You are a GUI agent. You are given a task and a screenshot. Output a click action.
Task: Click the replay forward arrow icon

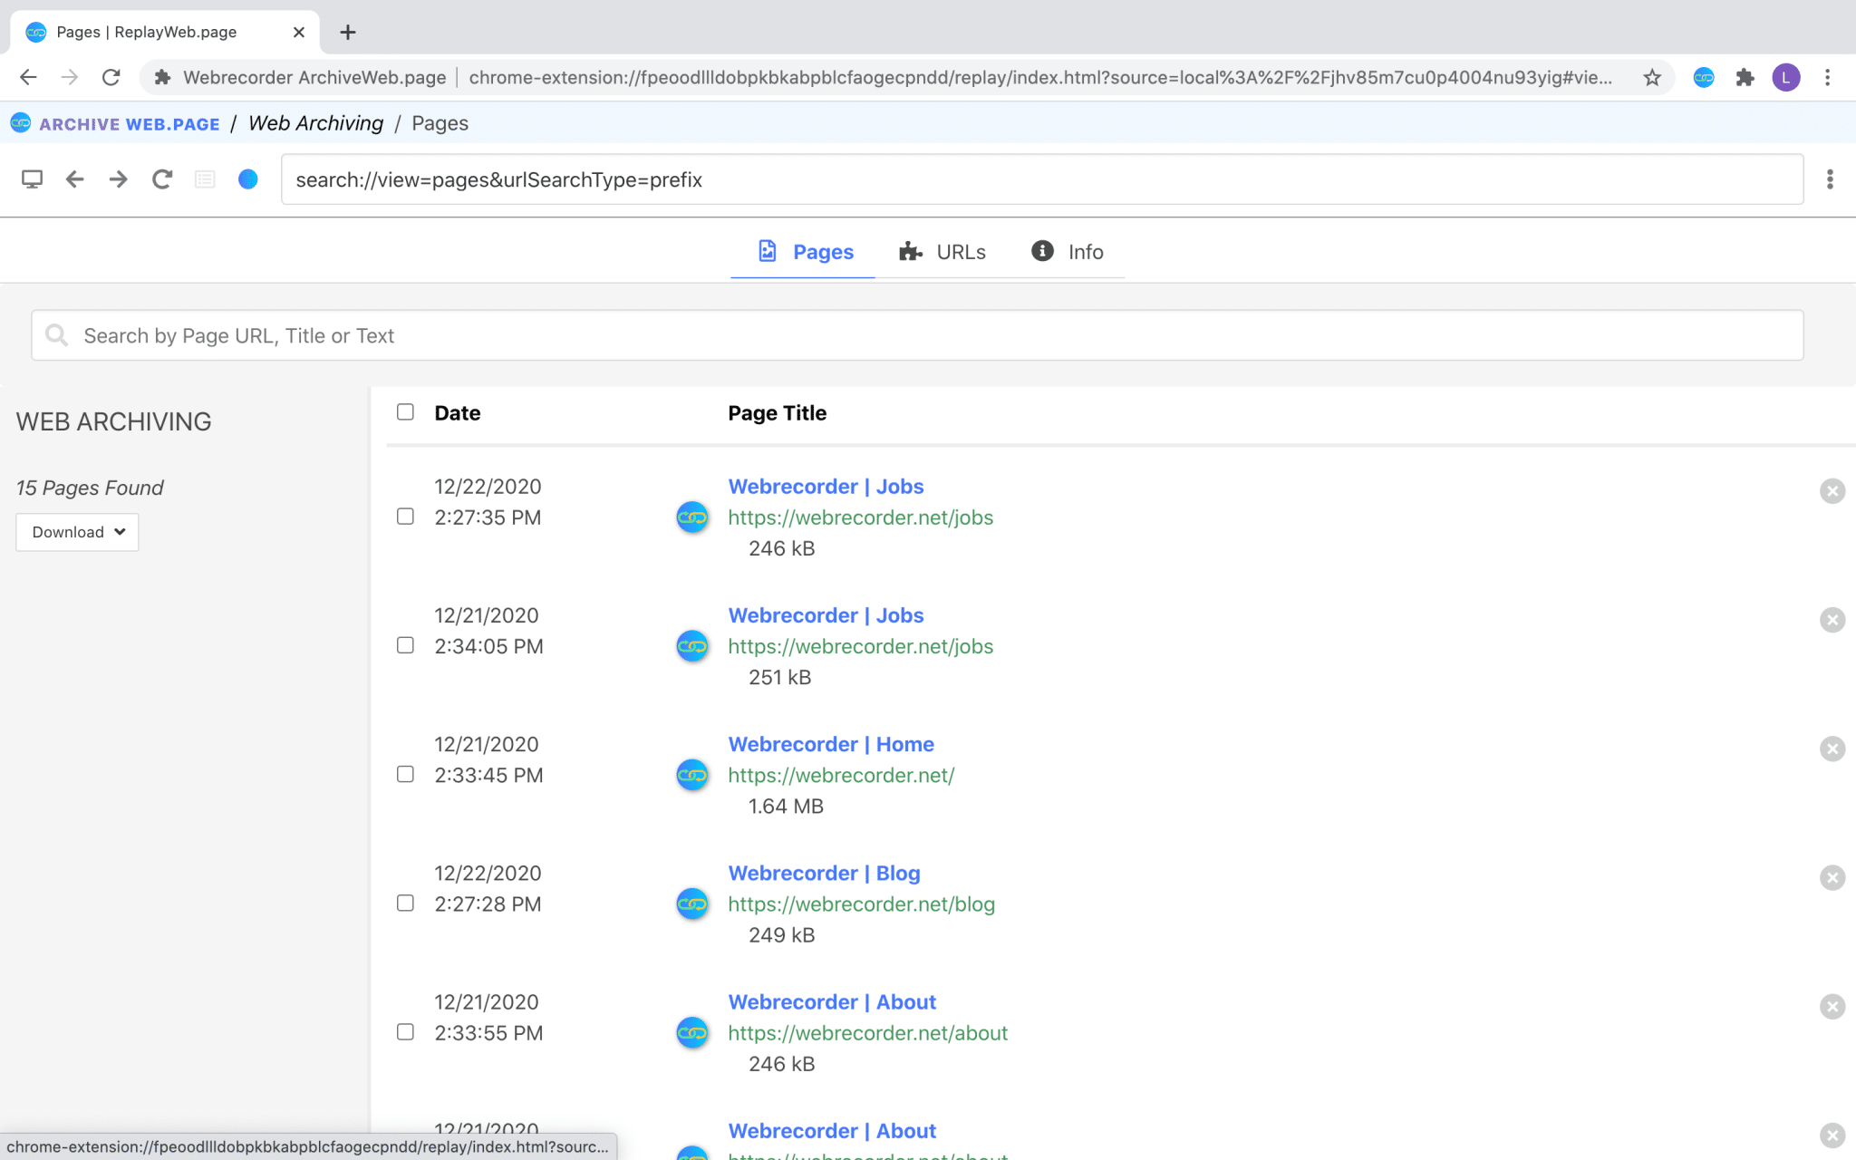tap(119, 179)
